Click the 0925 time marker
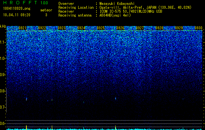Screen dimensions: 205x130 [101, 28]
